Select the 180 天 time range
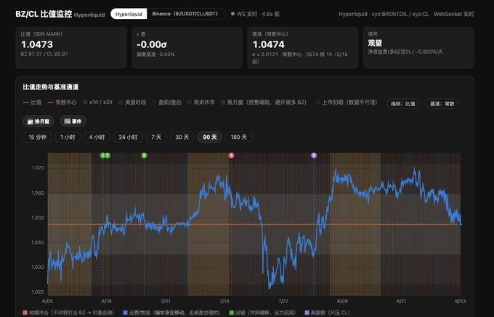The width and height of the screenshot is (494, 317). point(239,137)
